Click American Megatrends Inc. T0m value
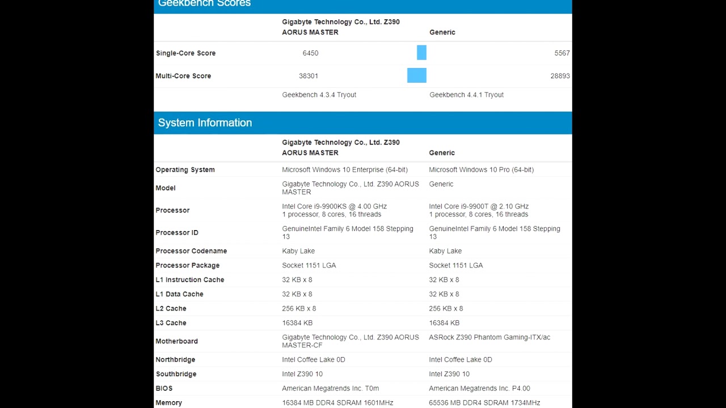This screenshot has height=408, width=726. 330,389
